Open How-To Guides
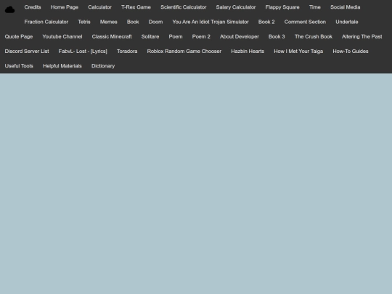This screenshot has height=294, width=392. pyautogui.click(x=351, y=52)
